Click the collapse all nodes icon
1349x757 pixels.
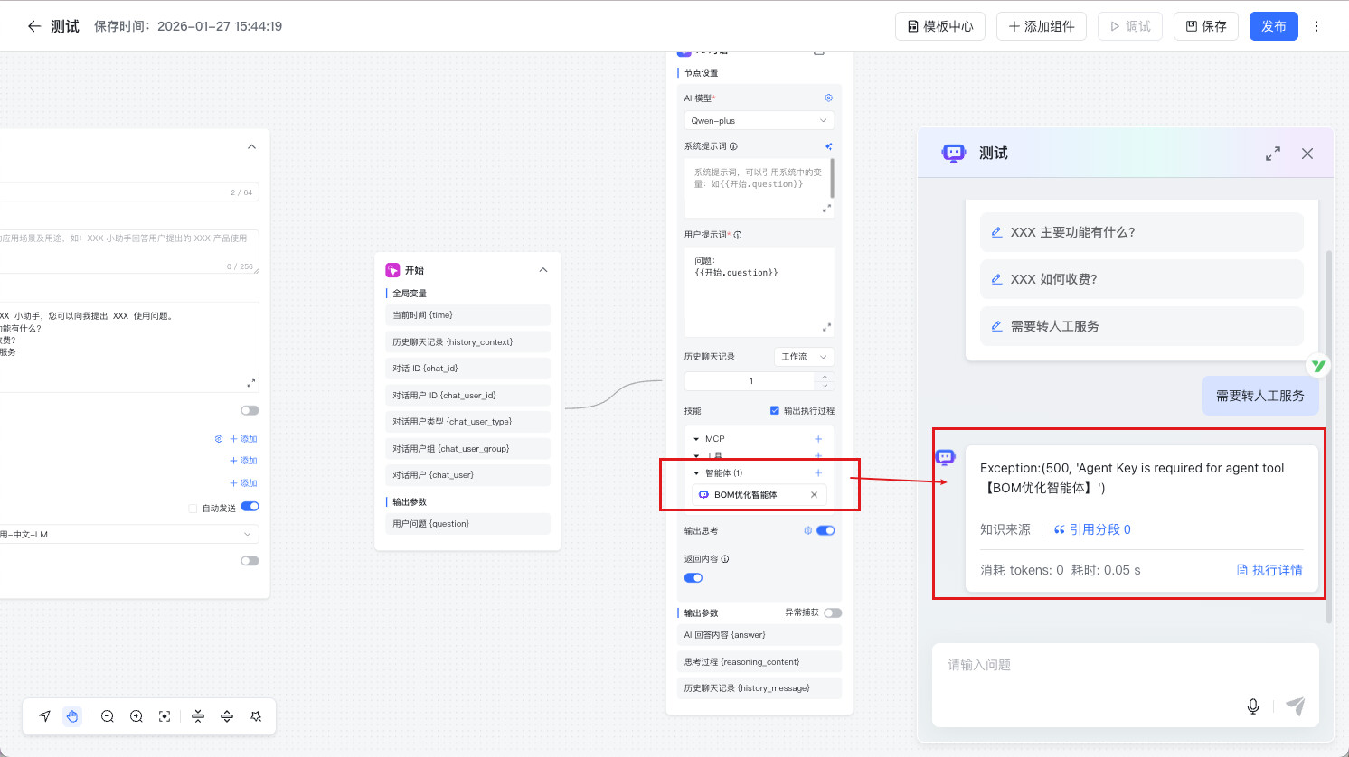pyautogui.click(x=198, y=716)
